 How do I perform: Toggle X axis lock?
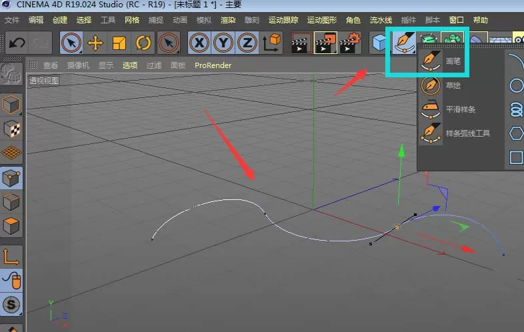point(199,43)
